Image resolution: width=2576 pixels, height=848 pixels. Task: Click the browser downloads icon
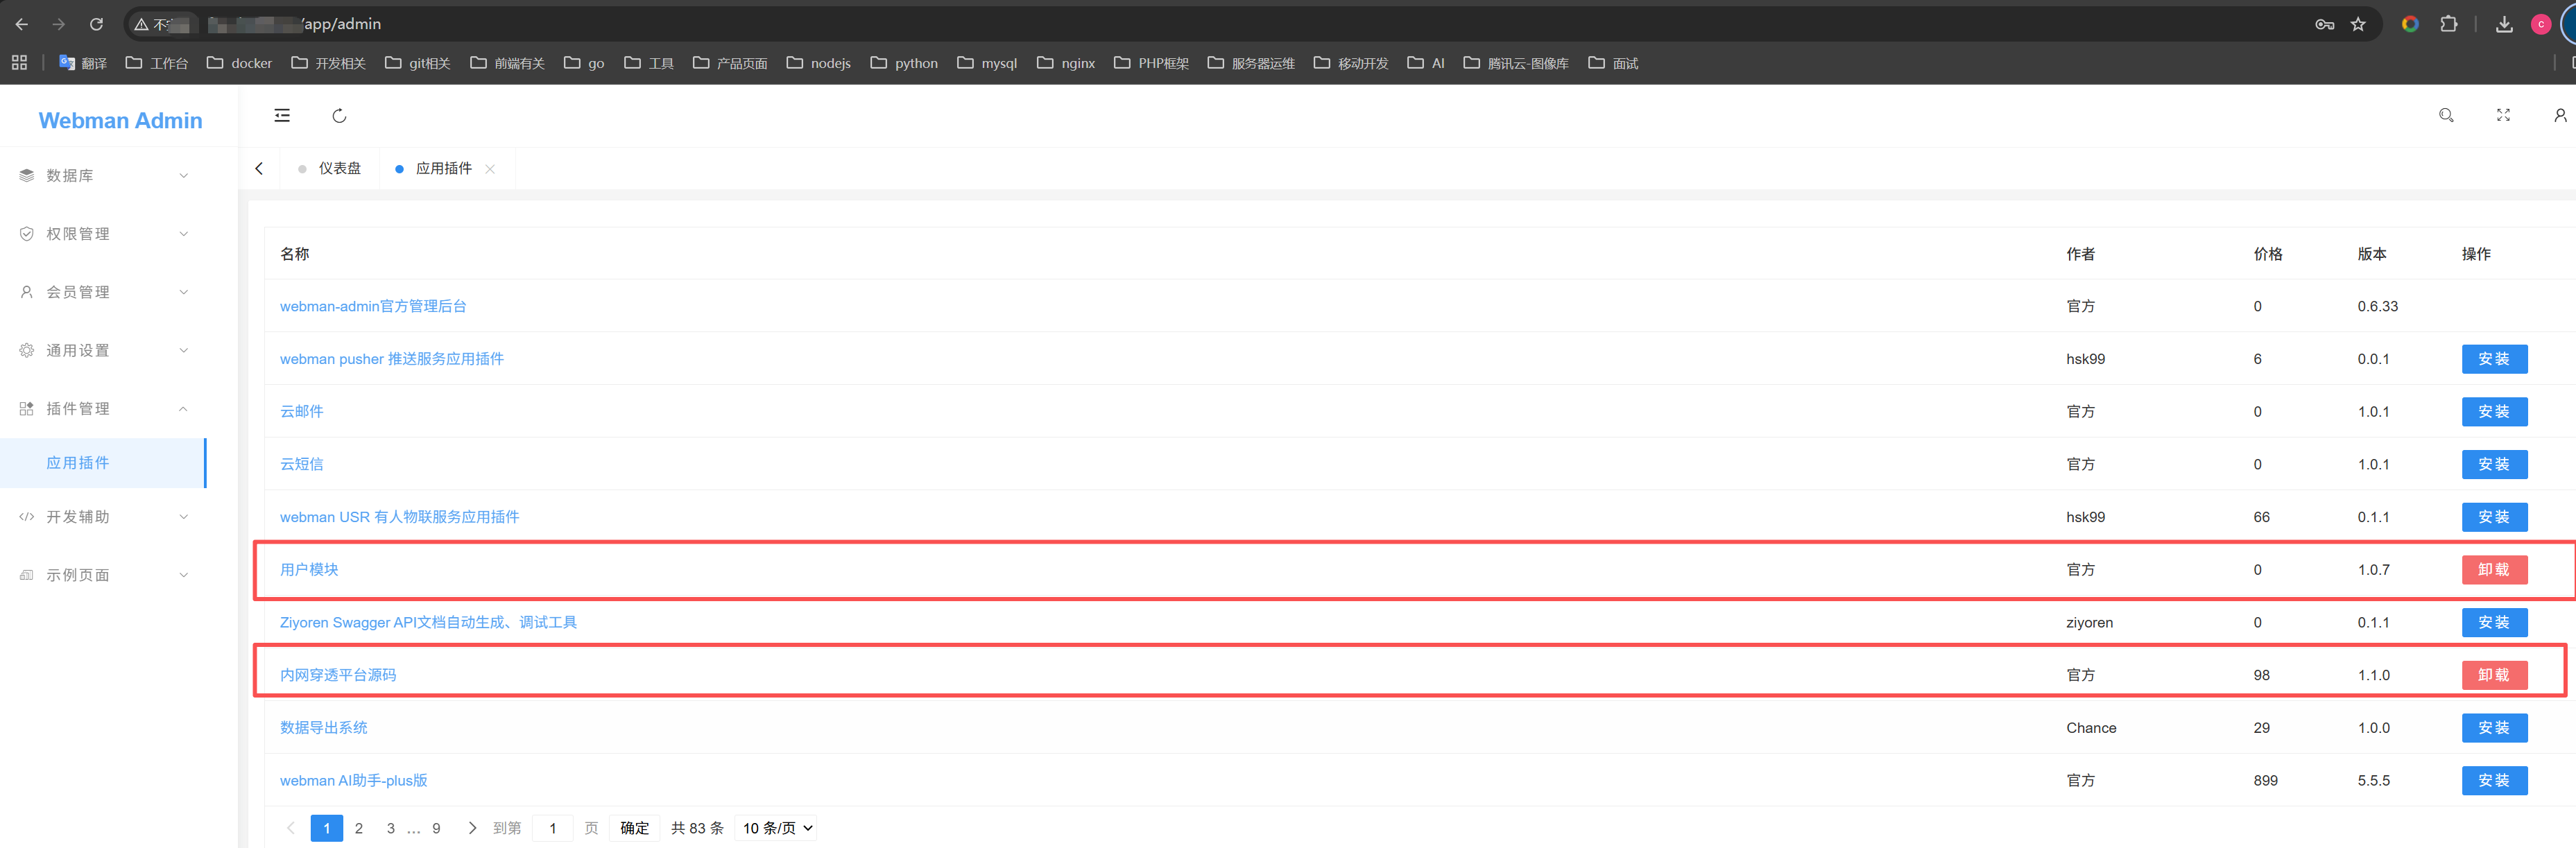[2503, 24]
